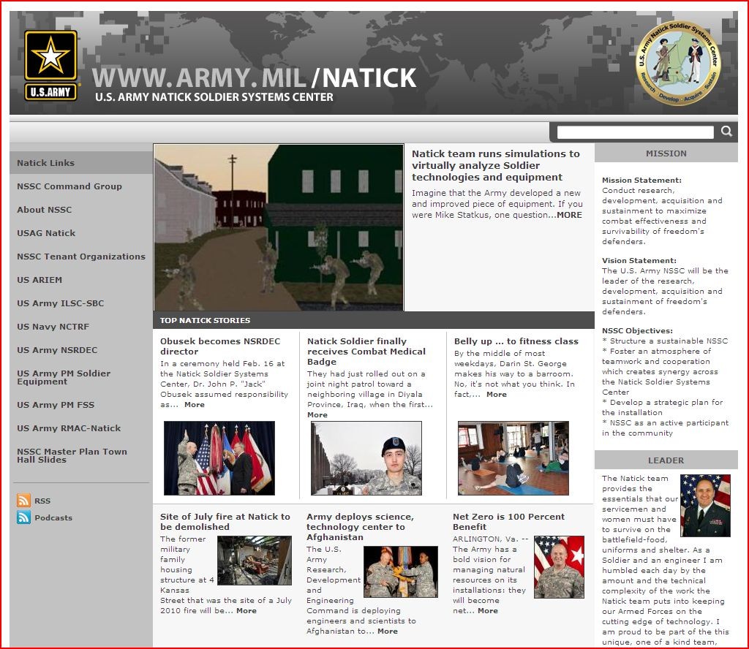Open 'Obusek becomes NSRDEC director' headline
This screenshot has height=649, width=749.
coord(220,346)
